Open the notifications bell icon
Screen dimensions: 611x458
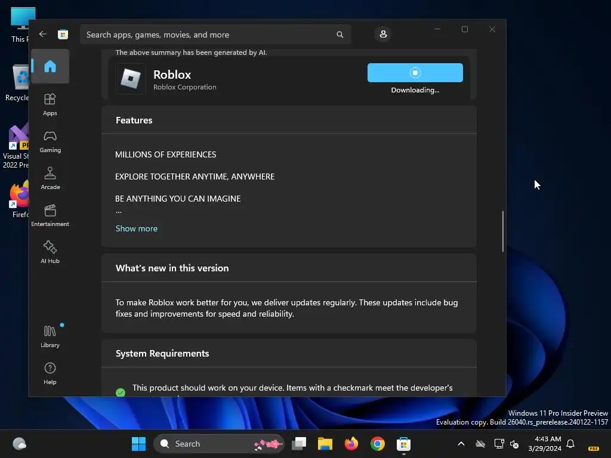click(x=570, y=444)
